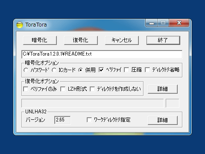Check the ベリファイのみ checkbox

(x=26, y=89)
